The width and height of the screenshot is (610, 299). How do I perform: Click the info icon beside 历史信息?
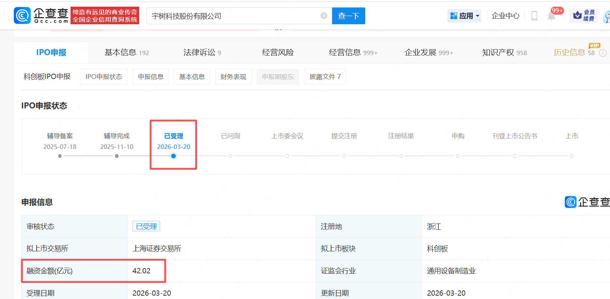coord(603,53)
